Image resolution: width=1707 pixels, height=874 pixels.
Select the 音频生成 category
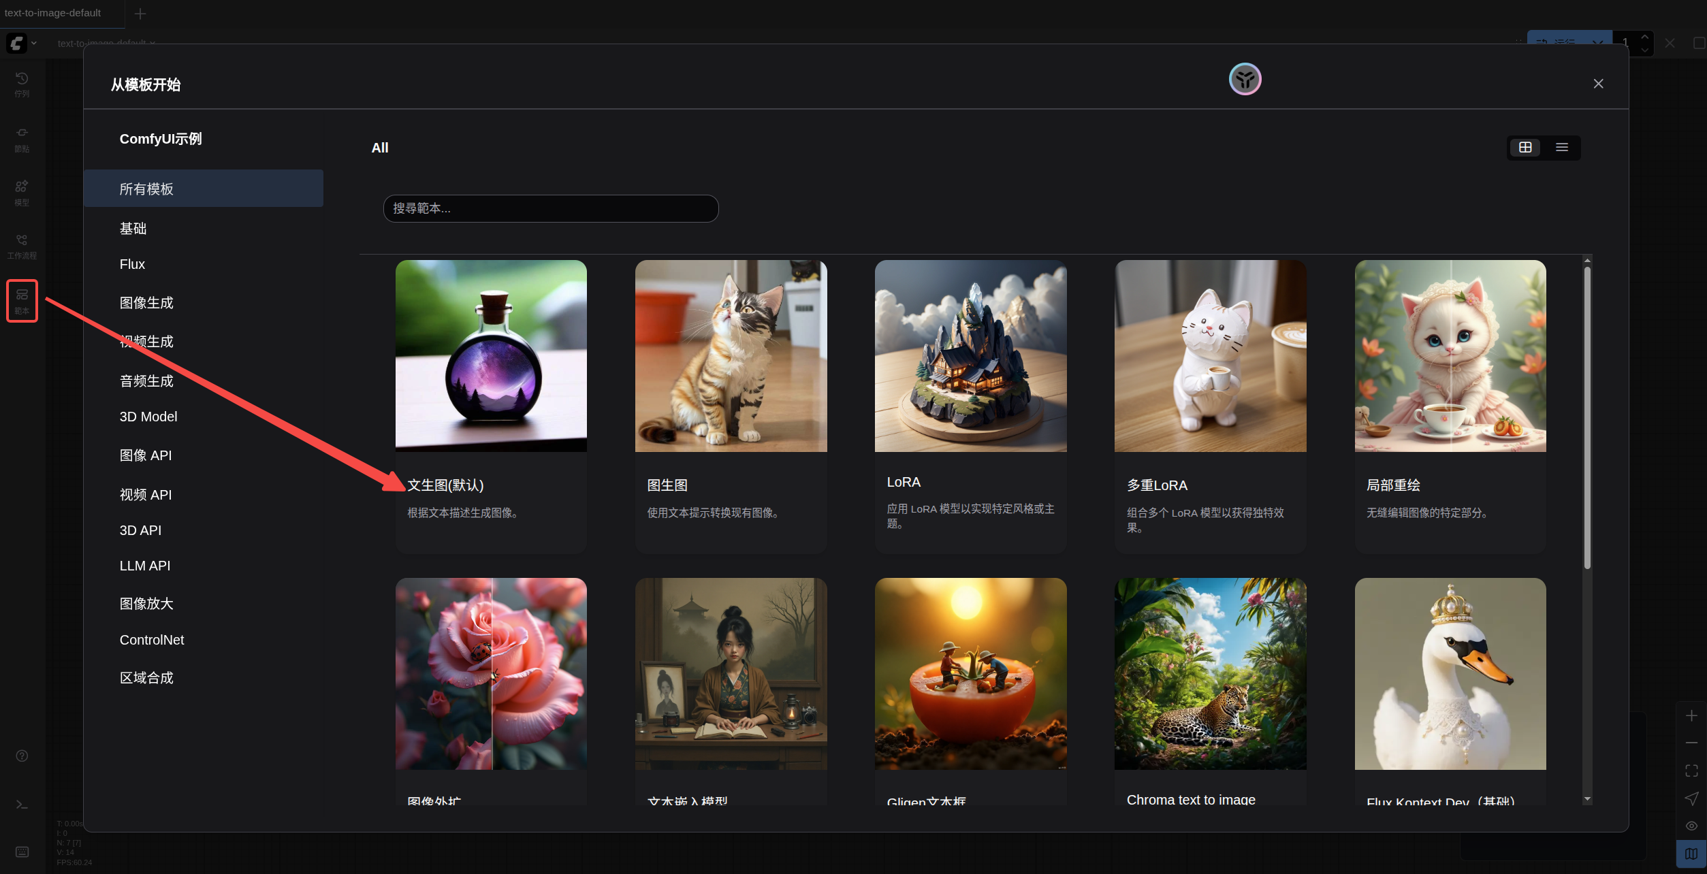[x=204, y=381]
